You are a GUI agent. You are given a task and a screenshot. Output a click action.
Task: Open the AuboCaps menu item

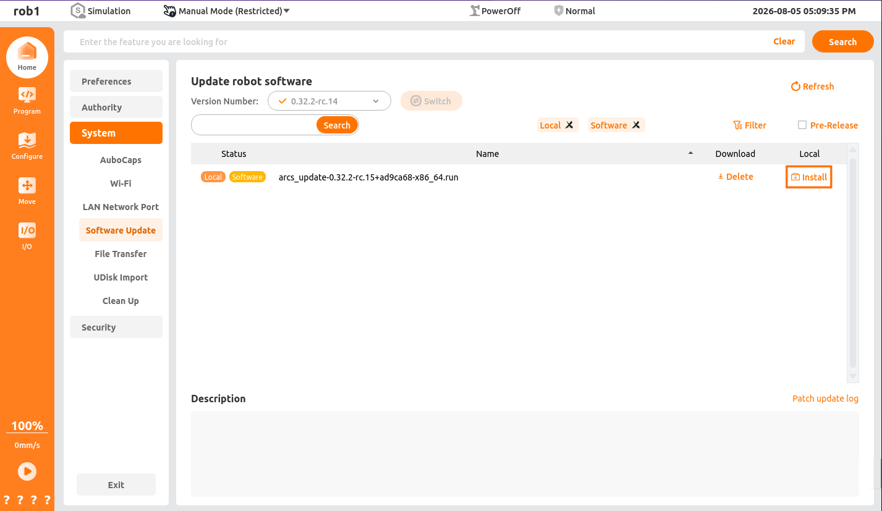[121, 160]
